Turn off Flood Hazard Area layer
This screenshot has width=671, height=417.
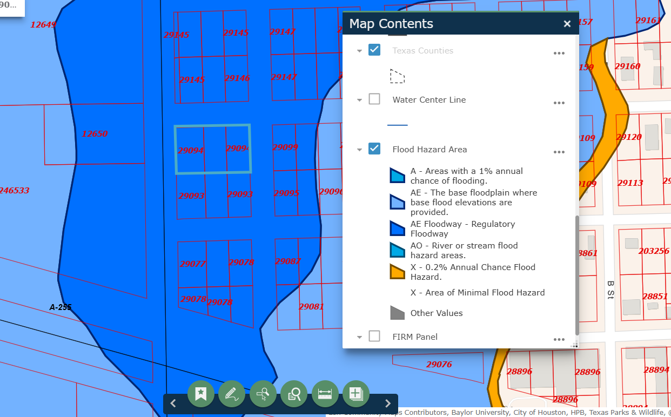(374, 149)
